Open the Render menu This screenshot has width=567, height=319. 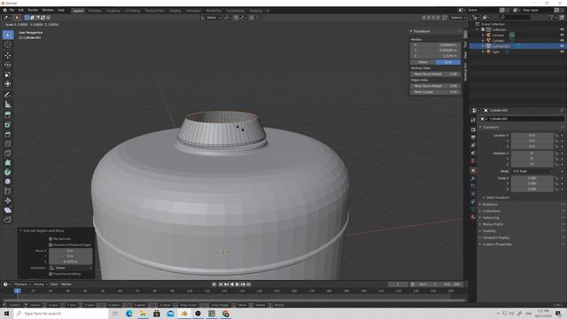tap(33, 10)
